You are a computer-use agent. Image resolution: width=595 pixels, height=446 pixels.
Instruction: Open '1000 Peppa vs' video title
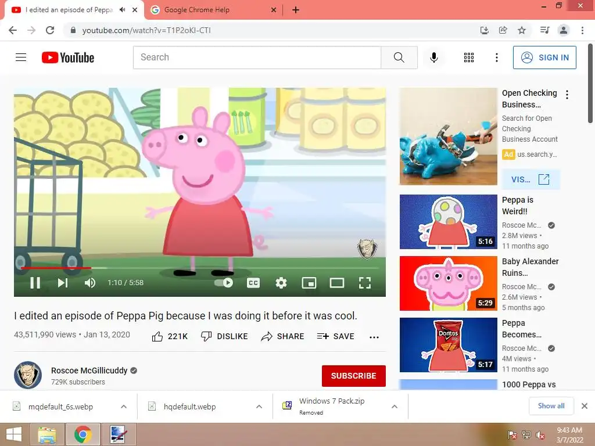[529, 384]
